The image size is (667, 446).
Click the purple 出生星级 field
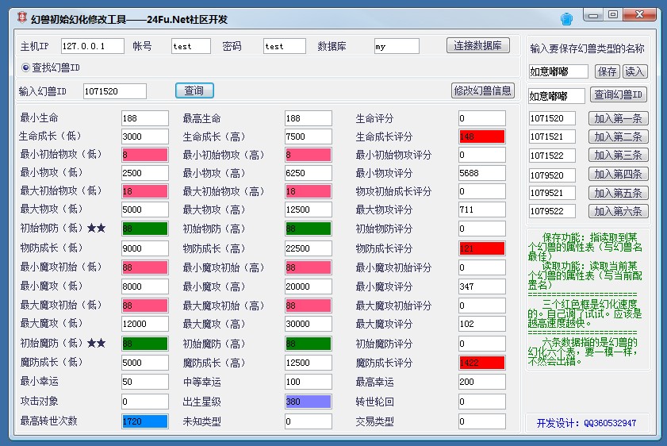click(x=308, y=402)
